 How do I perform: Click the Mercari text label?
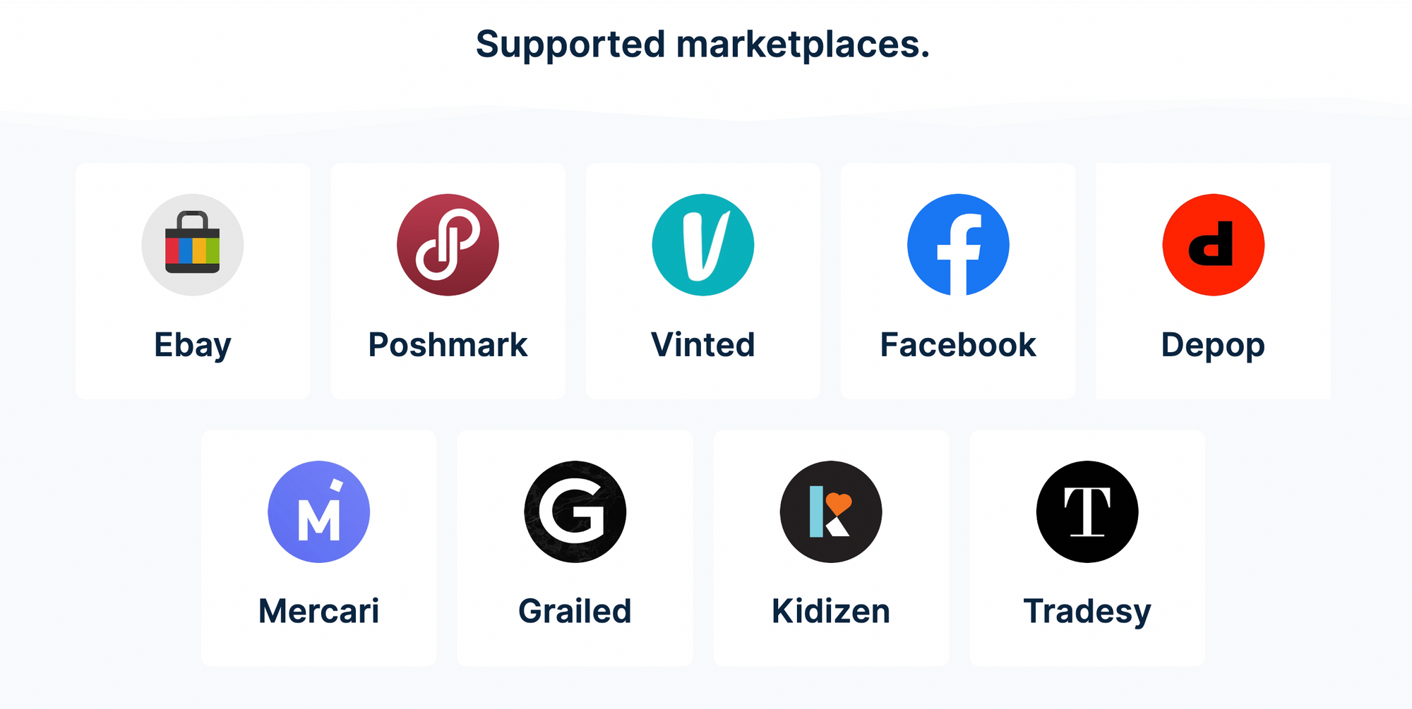(x=319, y=611)
